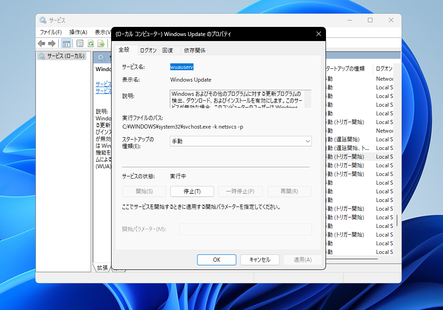
Task: Toggle the show/hide console tree toolbar icon
Action: (66, 44)
